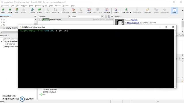
Task: Click the author avatar thumbnail in Details
Action: tap(120, 22)
